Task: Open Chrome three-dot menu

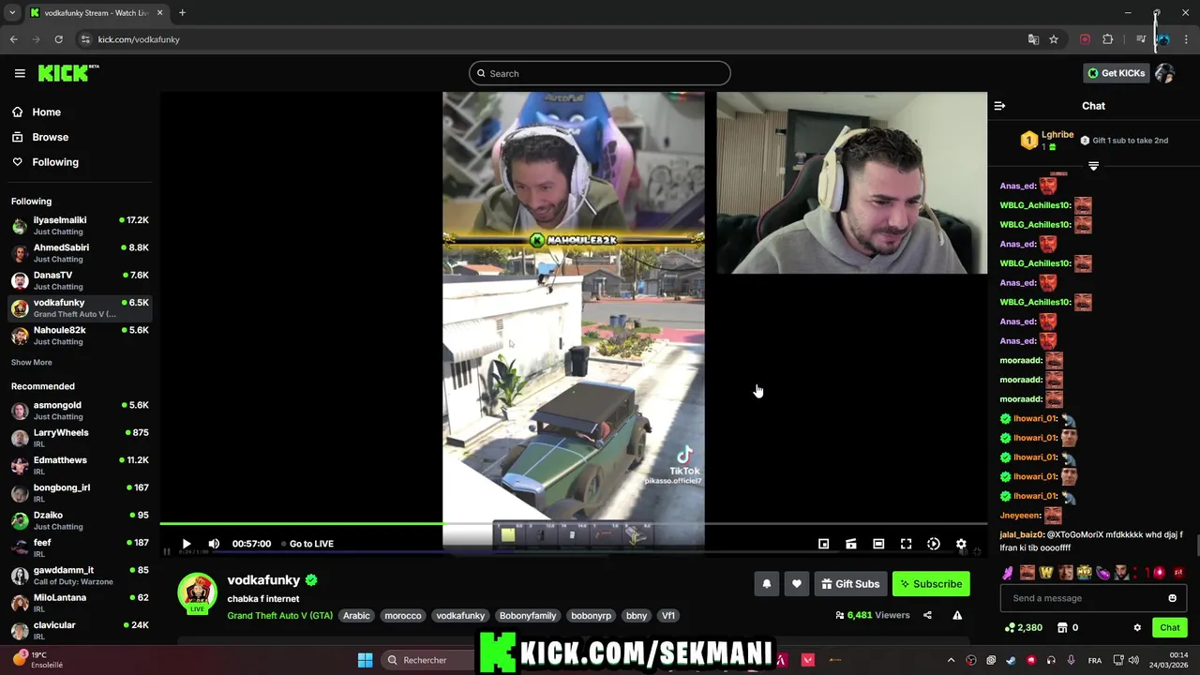Action: [x=1186, y=39]
